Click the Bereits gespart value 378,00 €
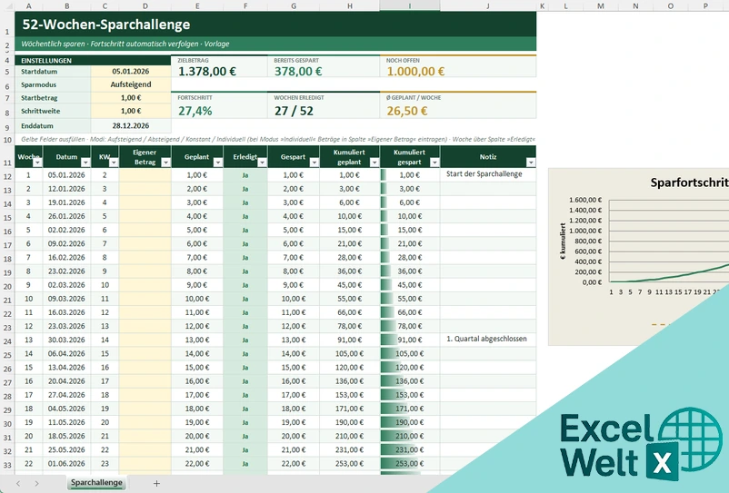Screen dimensions: 729x493 pyautogui.click(x=298, y=72)
